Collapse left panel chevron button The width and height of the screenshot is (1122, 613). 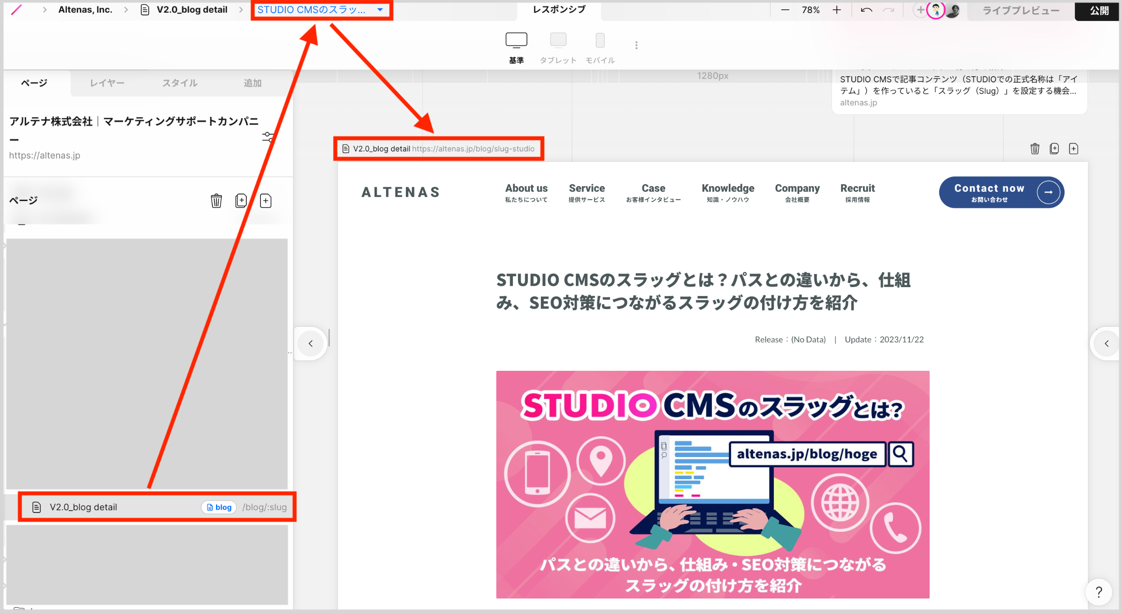tap(310, 344)
